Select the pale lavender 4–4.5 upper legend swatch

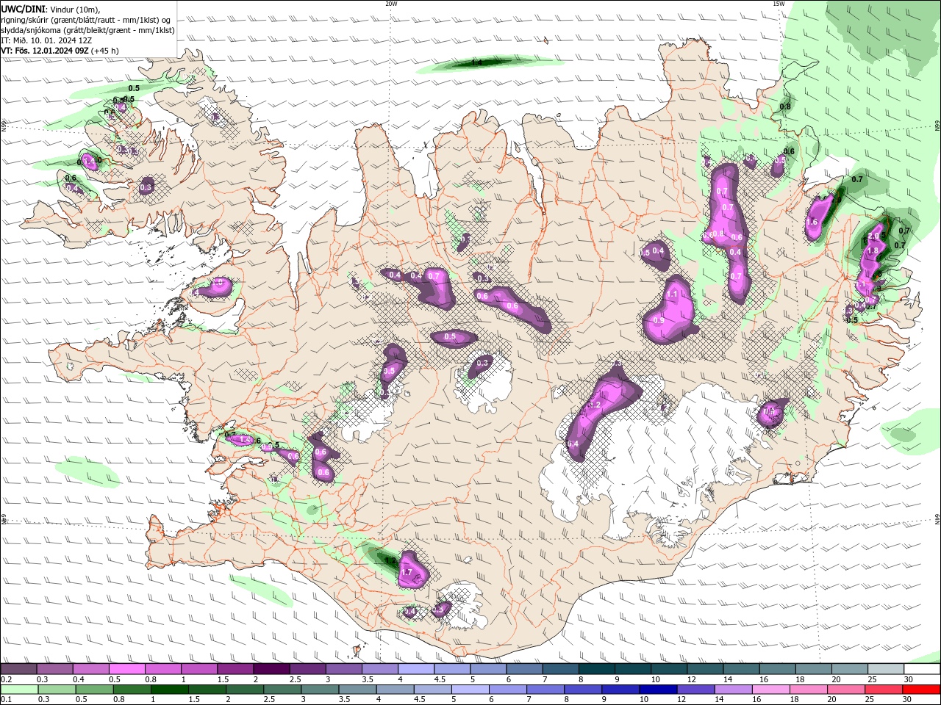click(x=416, y=669)
